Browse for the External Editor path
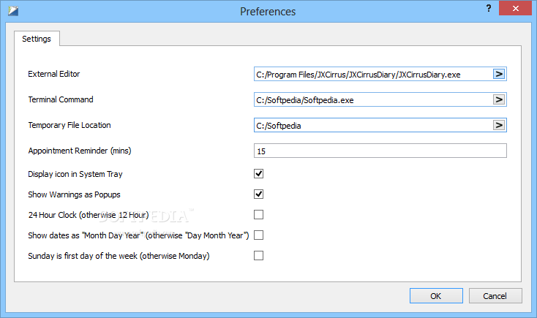 (499, 74)
